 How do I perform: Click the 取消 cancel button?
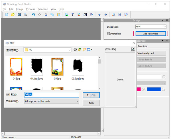coord(91,103)
